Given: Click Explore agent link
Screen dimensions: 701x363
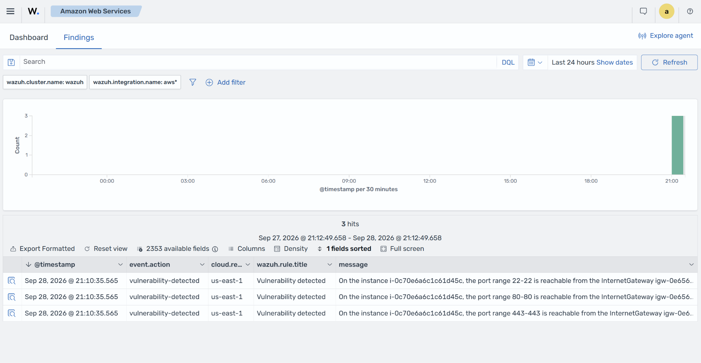Looking at the screenshot, I should [x=665, y=36].
